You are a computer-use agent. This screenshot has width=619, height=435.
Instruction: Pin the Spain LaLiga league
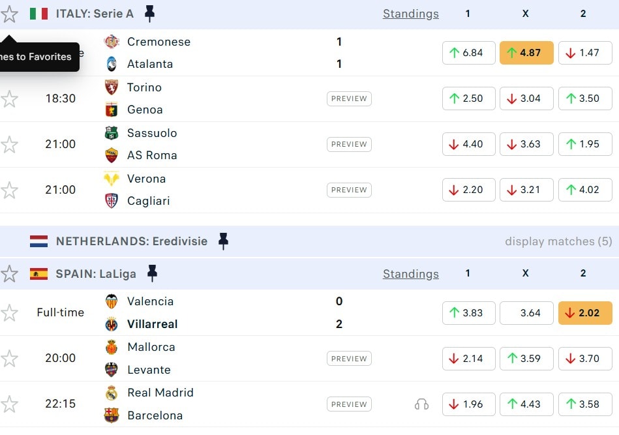click(152, 273)
